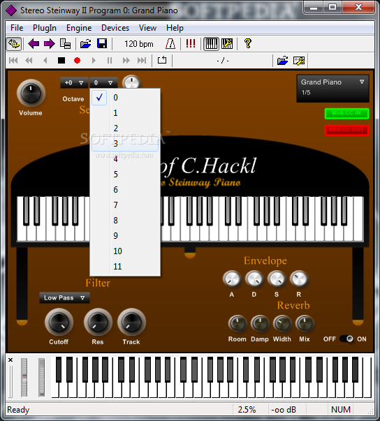Screen dimensions: 380x421
Task: Toggle the keyboard bar display icon
Action: (212, 44)
